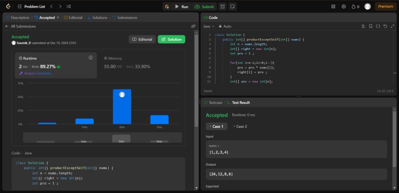
Task: Pick a random problem shuffle icon
Action: (68, 6)
